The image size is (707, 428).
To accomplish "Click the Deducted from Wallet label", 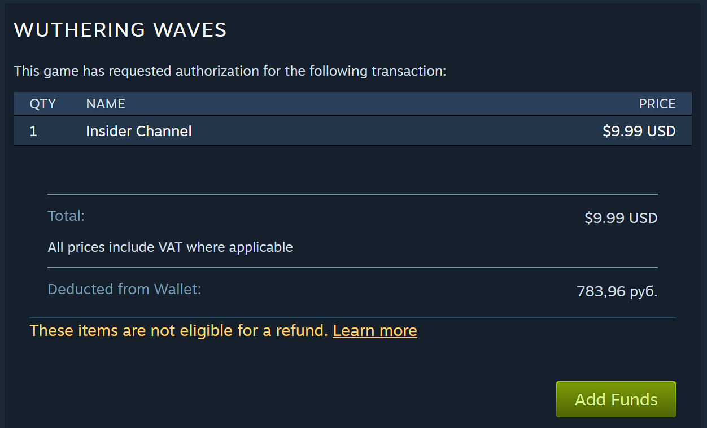I will [124, 289].
